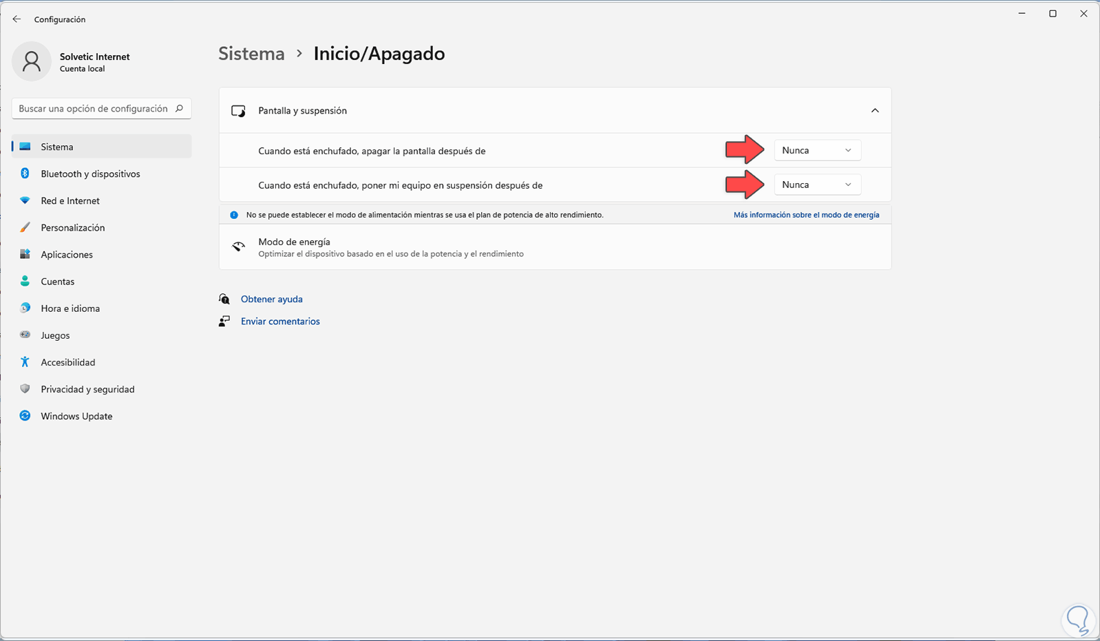Click the back arrow in Configuración
Screen dimensions: 1100x641
[x=17, y=19]
